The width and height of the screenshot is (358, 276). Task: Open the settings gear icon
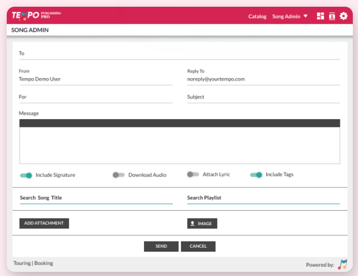(x=343, y=16)
